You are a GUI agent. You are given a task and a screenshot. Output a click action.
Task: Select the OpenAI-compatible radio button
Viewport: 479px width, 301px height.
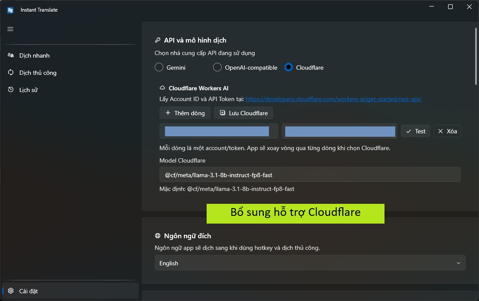tap(217, 68)
